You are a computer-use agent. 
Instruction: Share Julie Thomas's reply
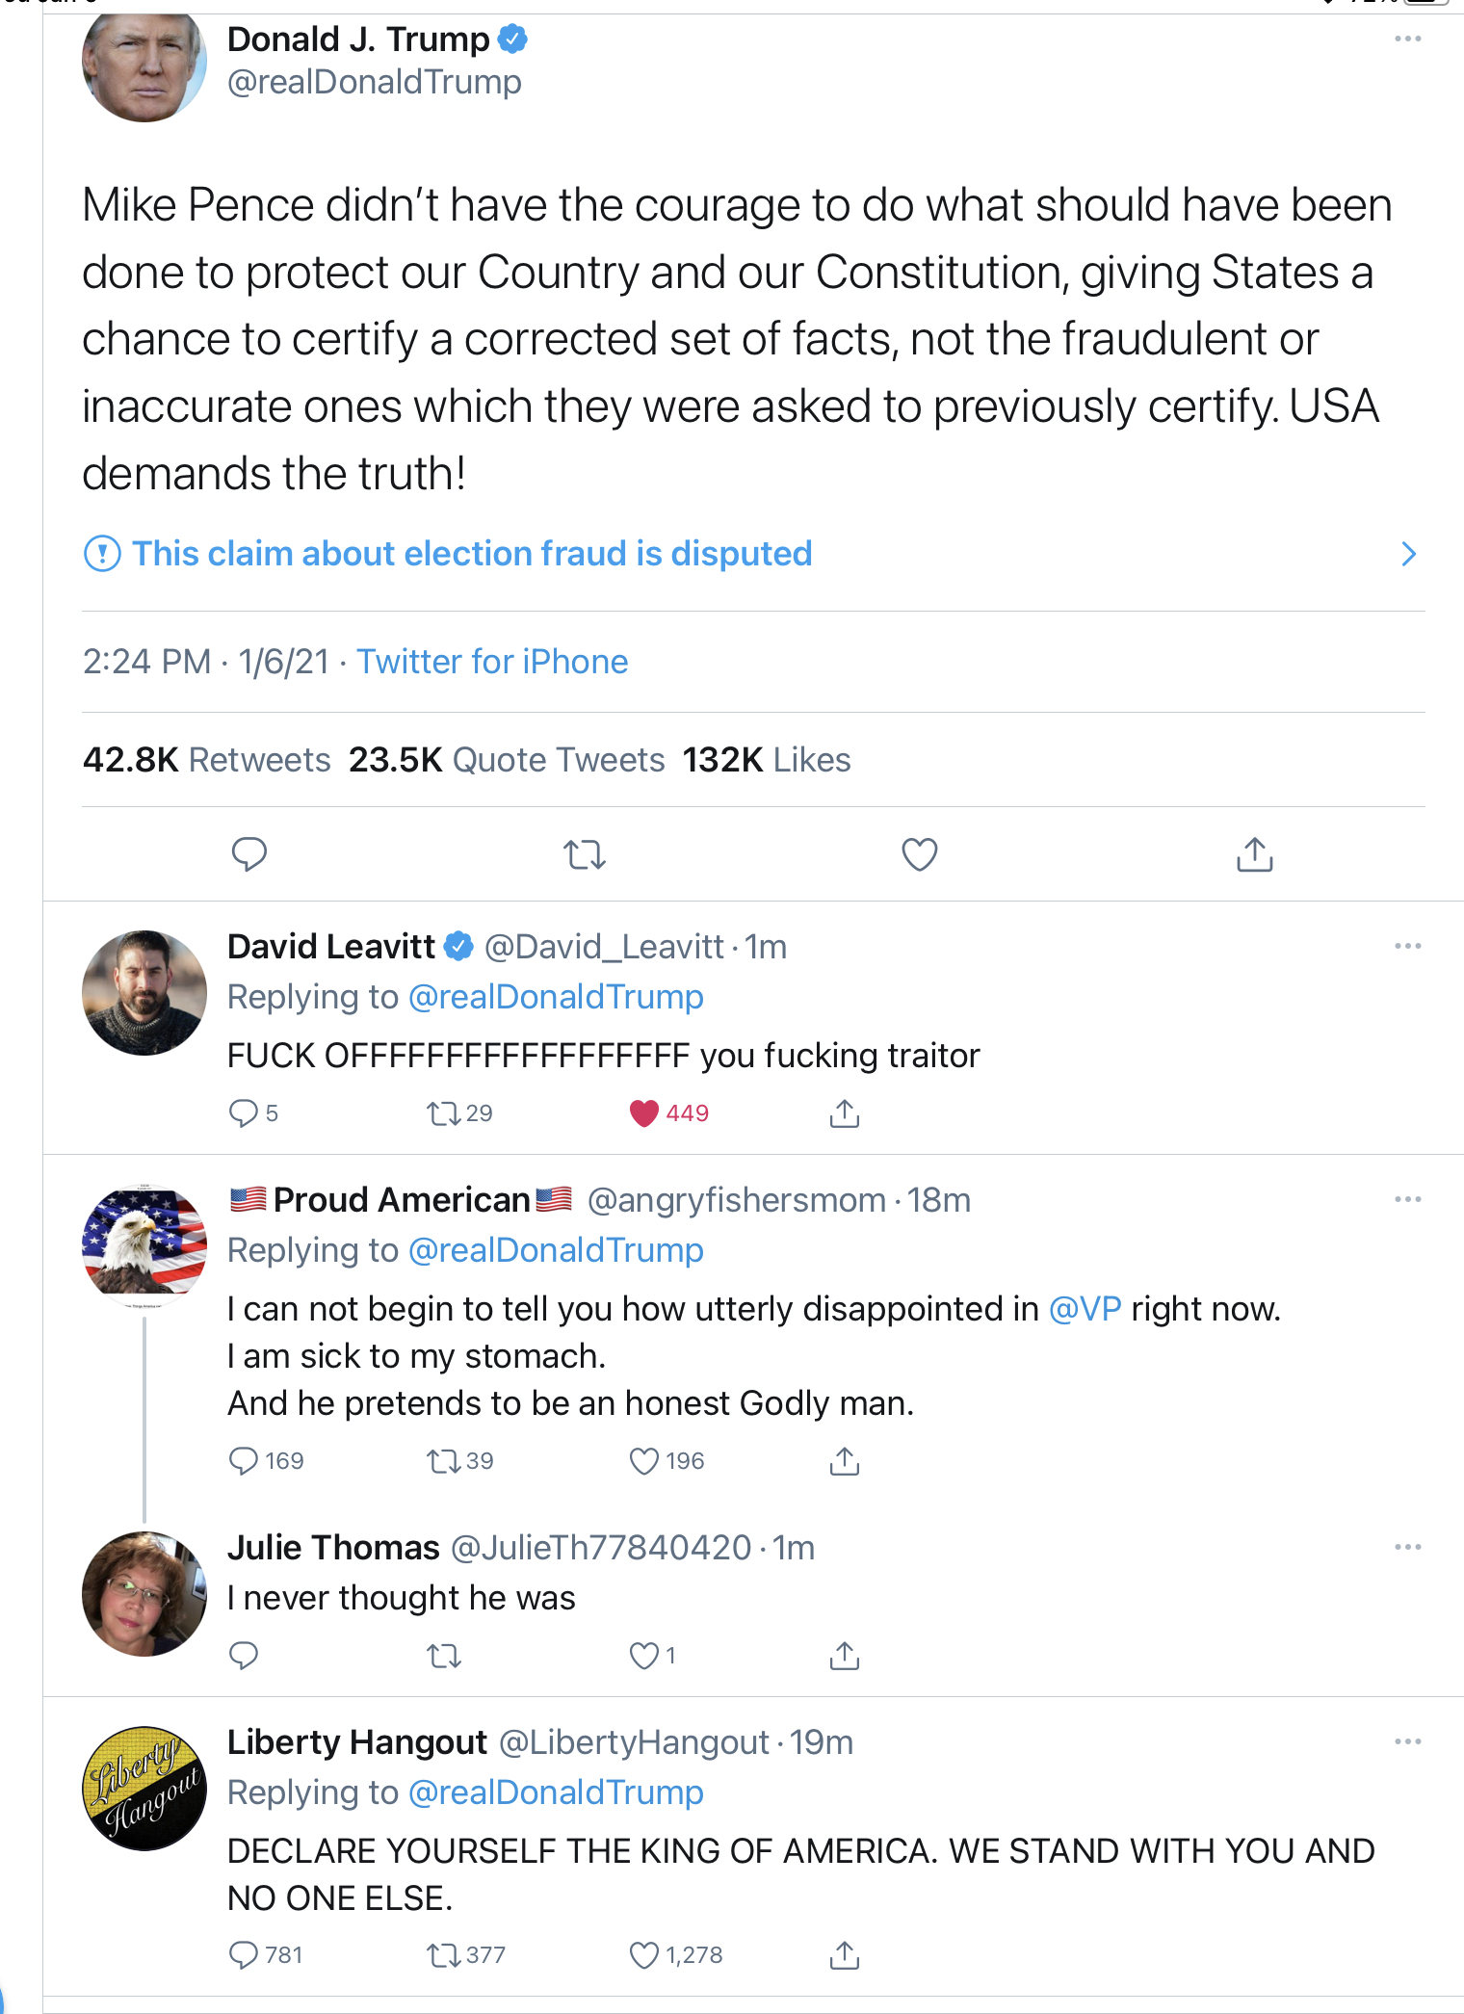(844, 1656)
